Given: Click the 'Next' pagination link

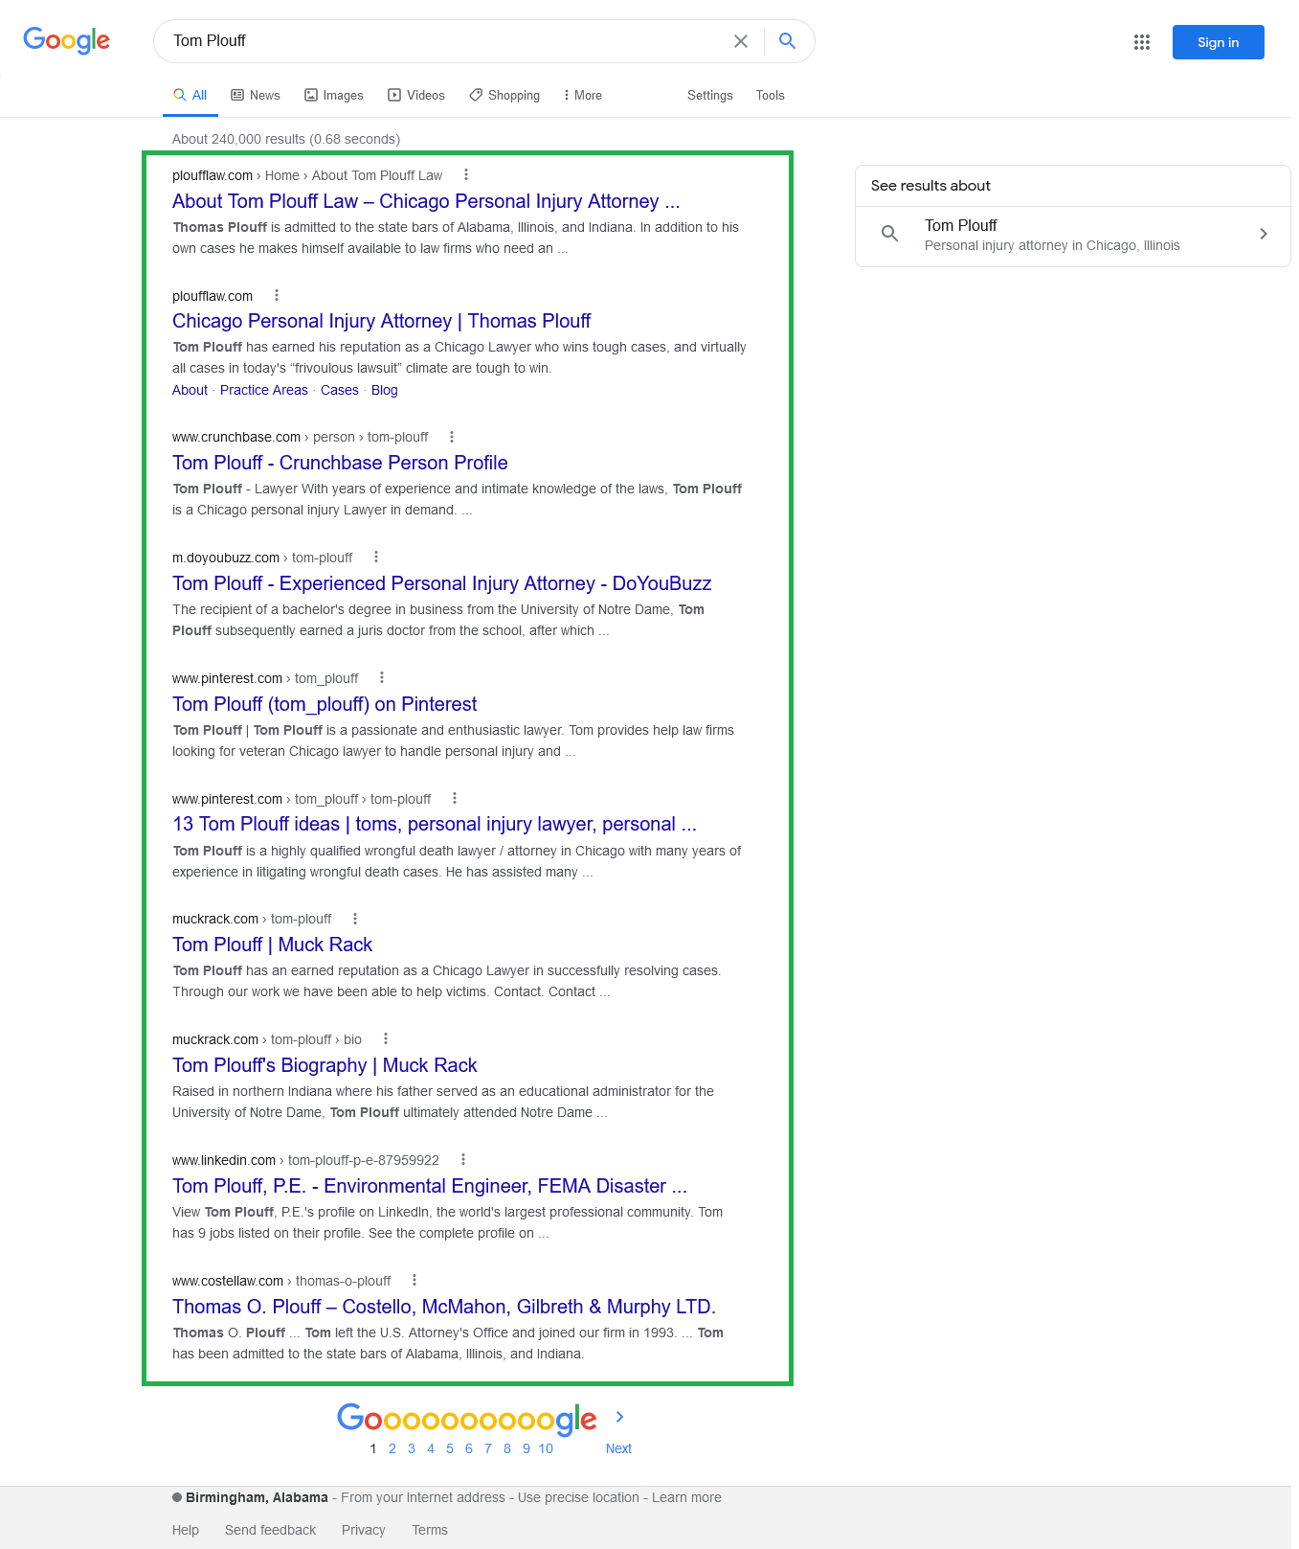Looking at the screenshot, I should point(618,1448).
